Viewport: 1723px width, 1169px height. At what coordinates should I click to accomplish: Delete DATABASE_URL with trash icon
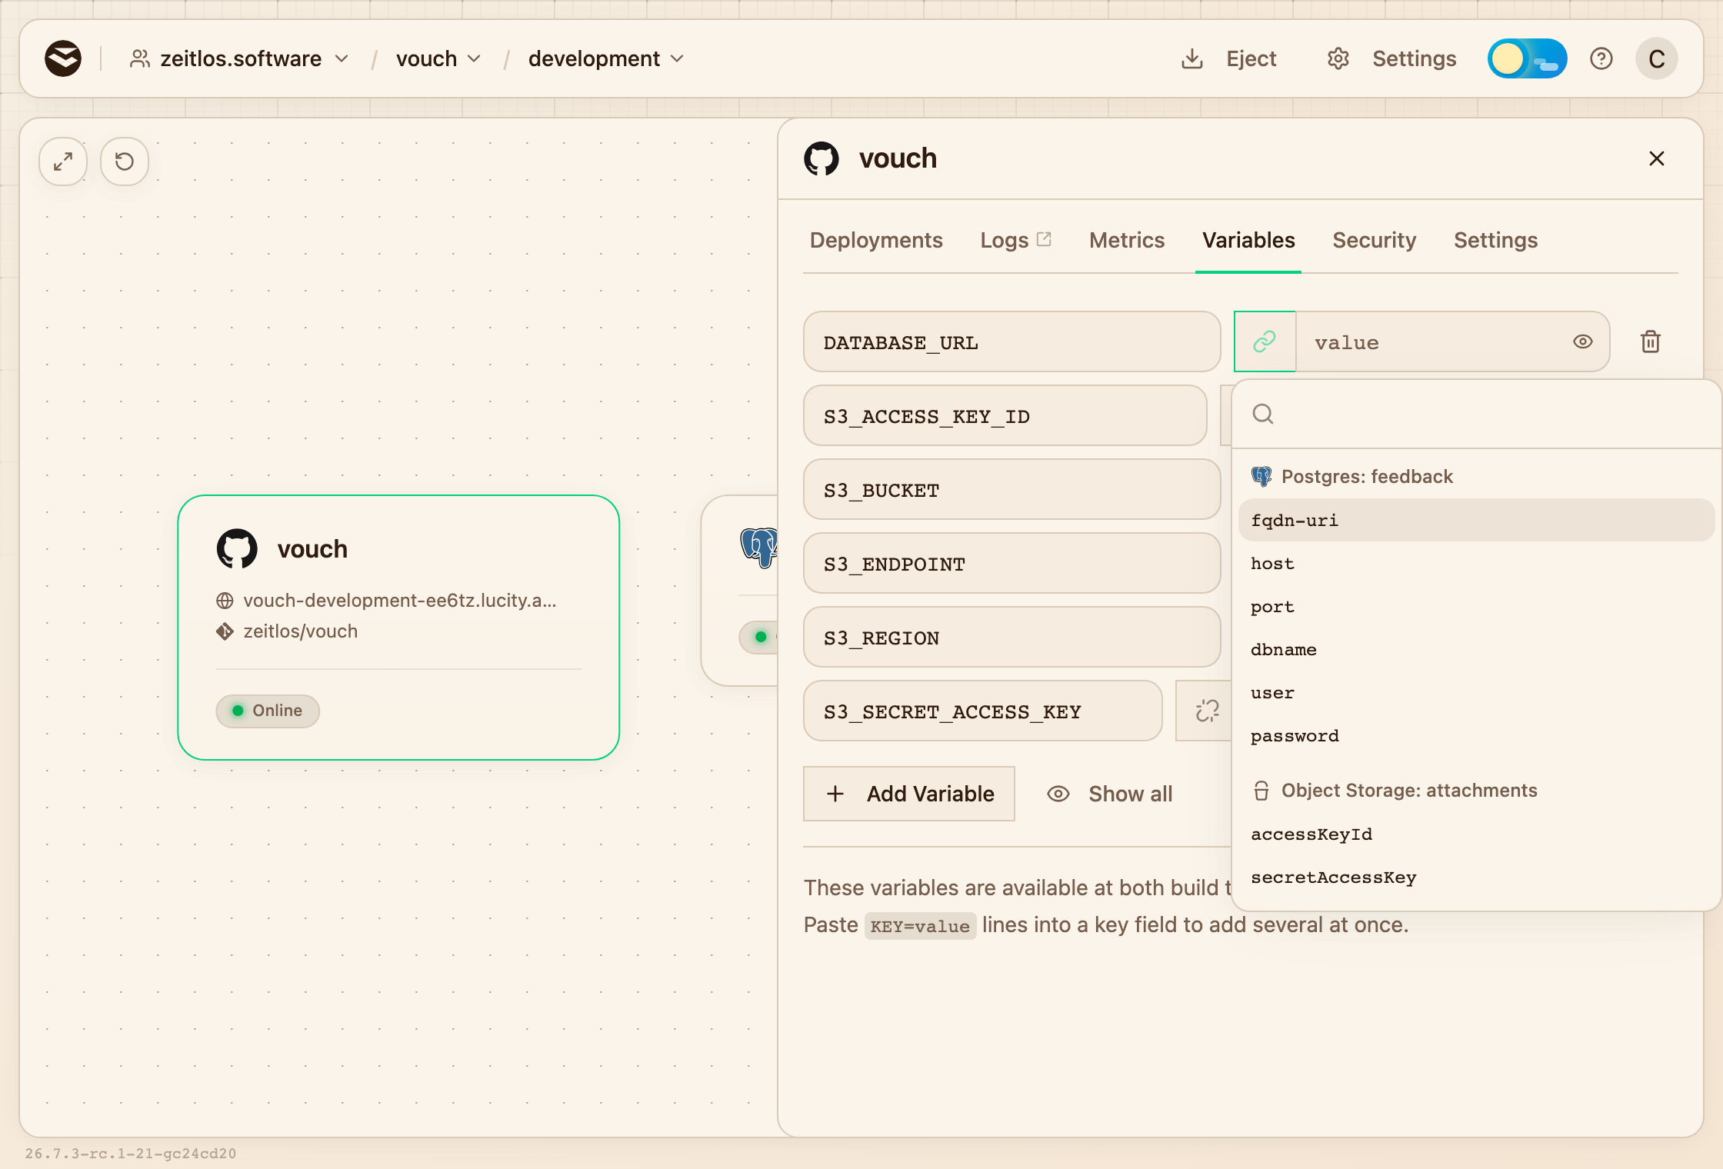(x=1651, y=341)
